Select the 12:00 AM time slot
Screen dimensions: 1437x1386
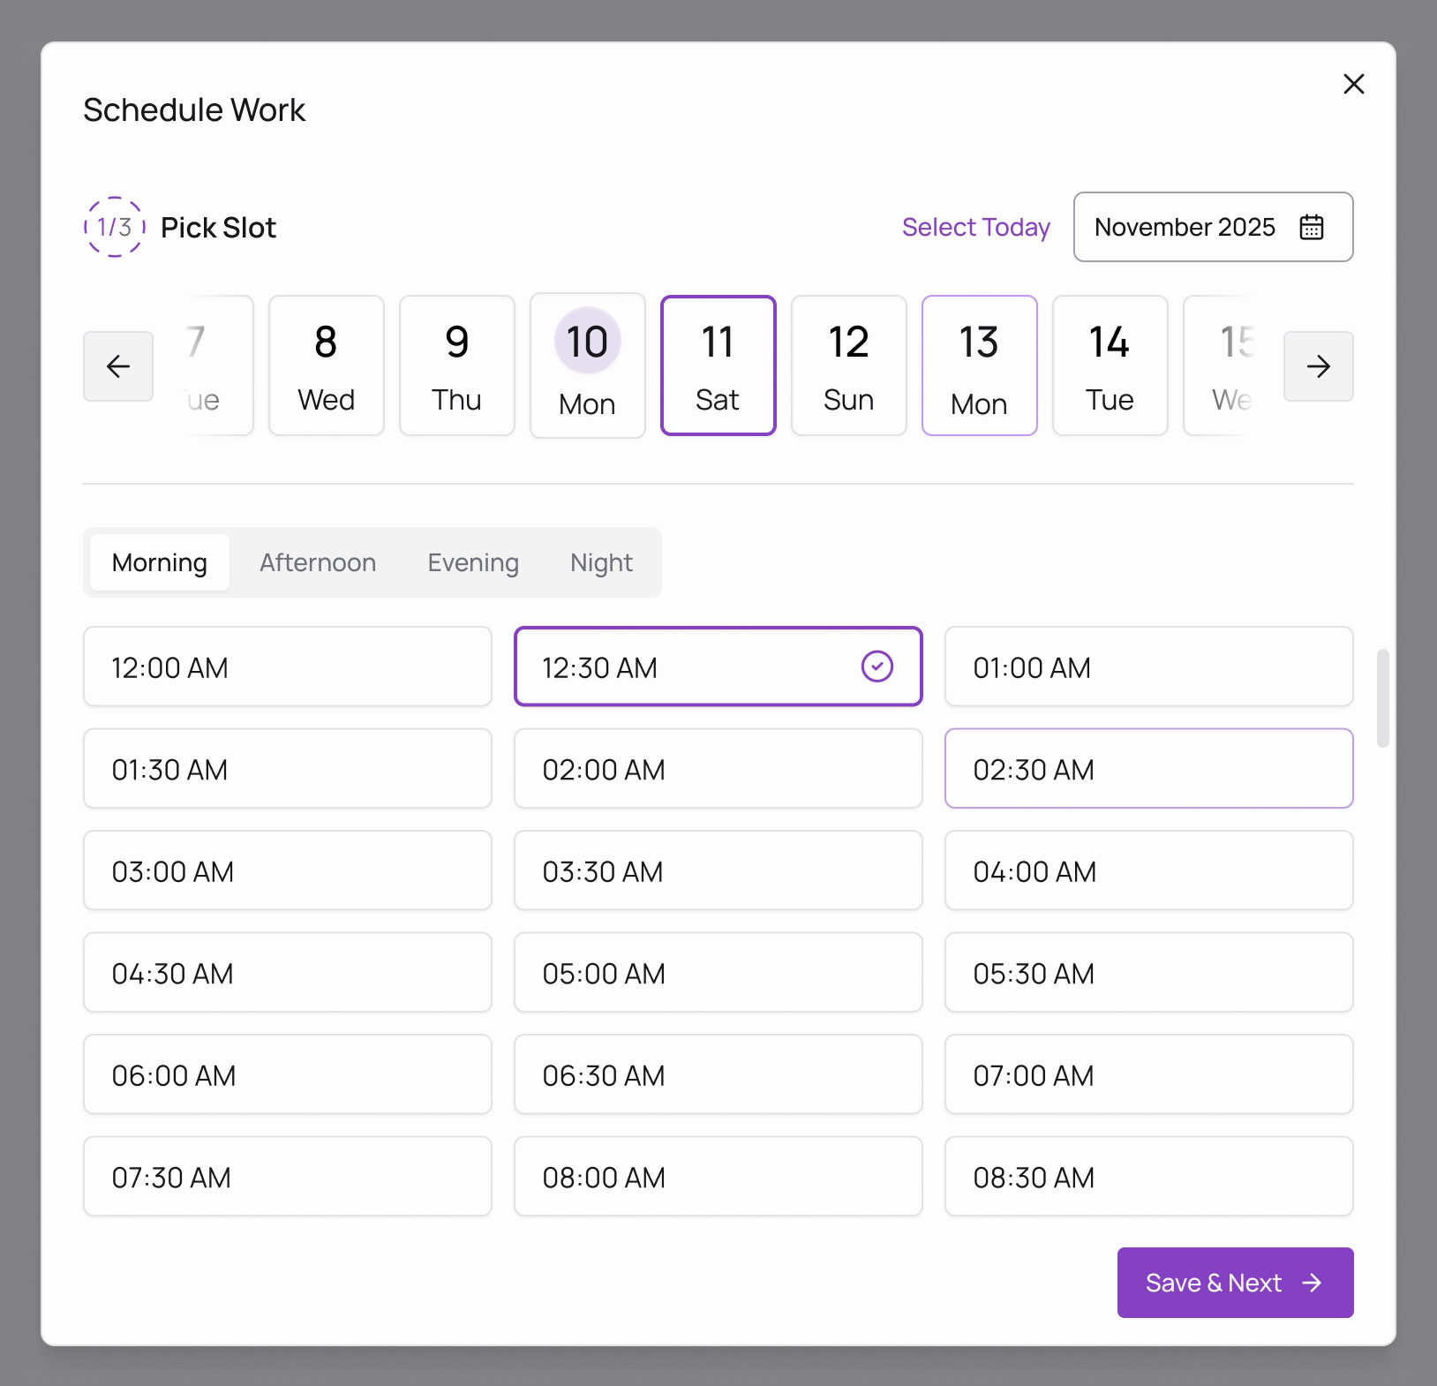click(x=288, y=667)
